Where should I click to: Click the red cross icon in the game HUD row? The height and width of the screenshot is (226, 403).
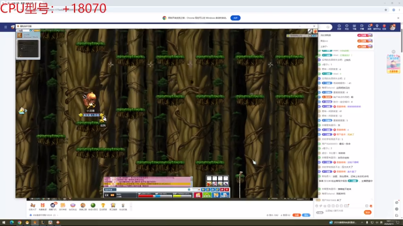tap(227, 190)
